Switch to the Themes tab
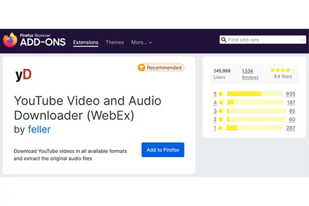 coord(115,43)
